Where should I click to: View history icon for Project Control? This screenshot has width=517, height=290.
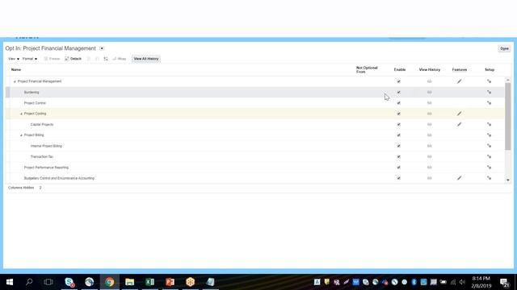pos(429,103)
